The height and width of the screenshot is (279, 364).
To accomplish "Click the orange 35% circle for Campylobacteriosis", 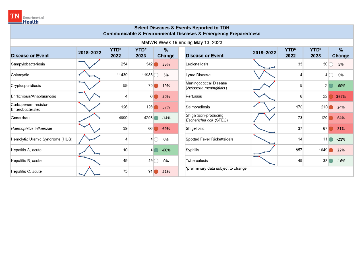I will (156, 64).
